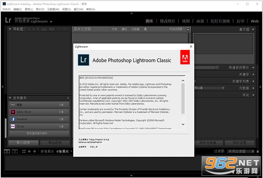Select the Facebook service icon
The image size is (263, 178).
(13, 119)
